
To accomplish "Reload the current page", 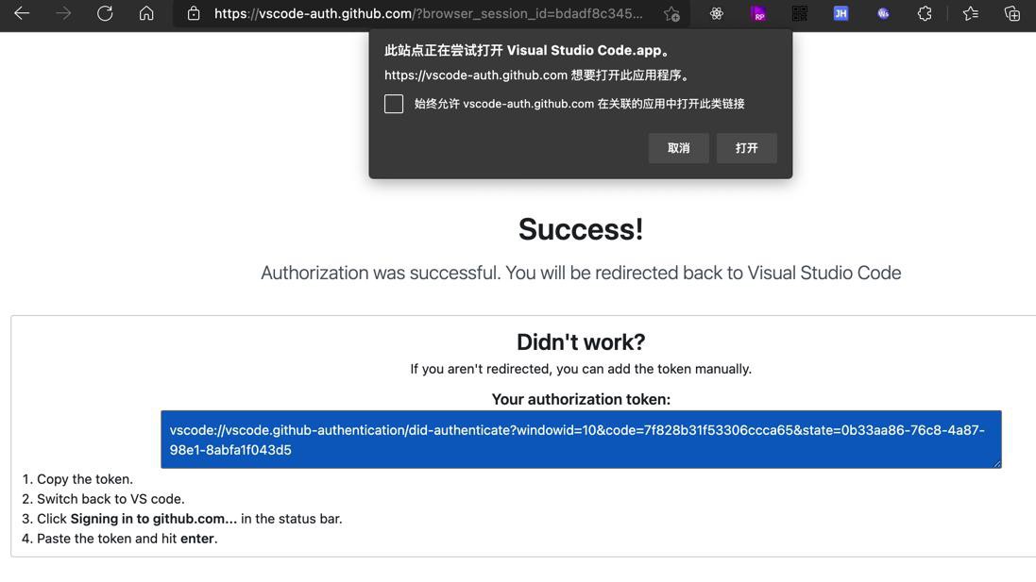I will coord(105,13).
